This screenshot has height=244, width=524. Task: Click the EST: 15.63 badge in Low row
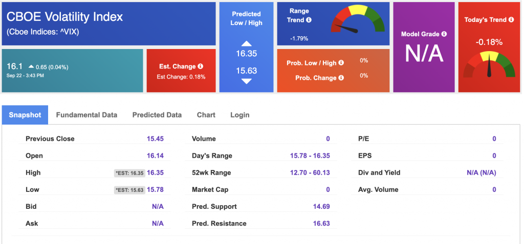(x=129, y=190)
